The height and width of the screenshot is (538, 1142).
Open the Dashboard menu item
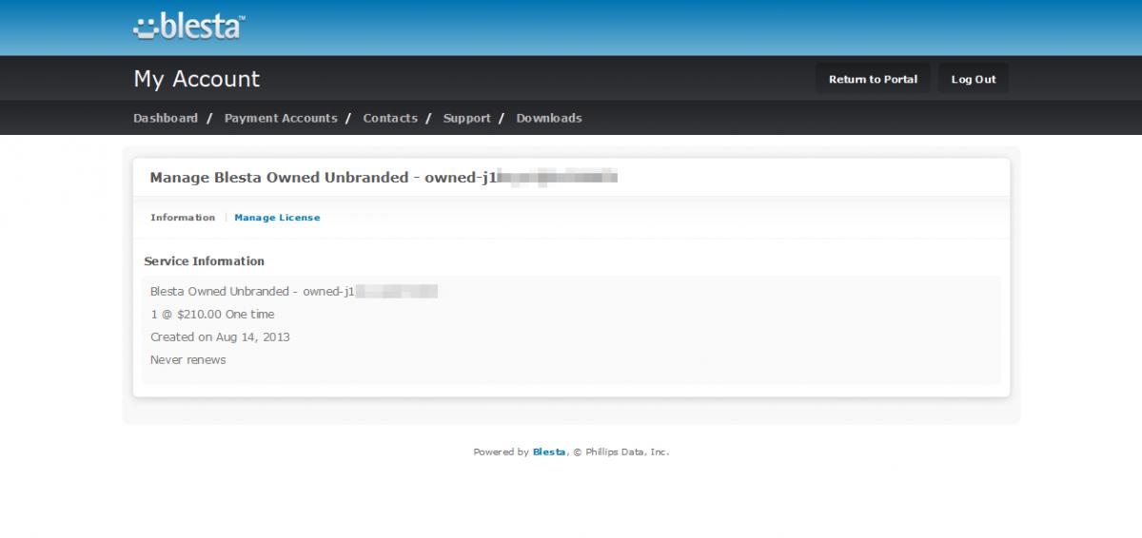pyautogui.click(x=166, y=118)
